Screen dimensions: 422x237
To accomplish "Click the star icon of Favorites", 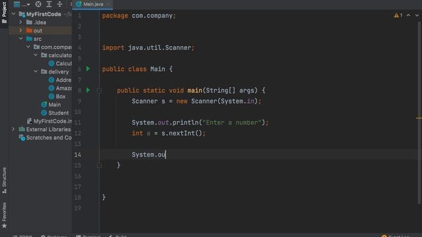I will (x=4, y=226).
